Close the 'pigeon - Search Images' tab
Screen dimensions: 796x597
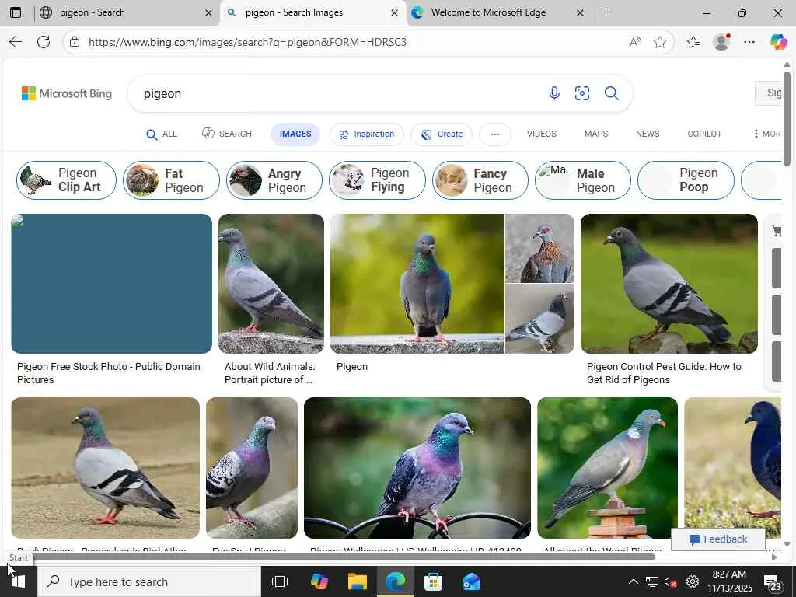tap(394, 12)
